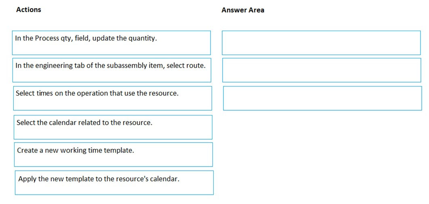Click the 'Answer Area' heading
The width and height of the screenshot is (429, 204).
pyautogui.click(x=243, y=10)
